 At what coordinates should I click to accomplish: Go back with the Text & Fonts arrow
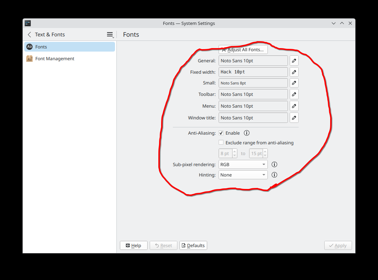pos(29,35)
